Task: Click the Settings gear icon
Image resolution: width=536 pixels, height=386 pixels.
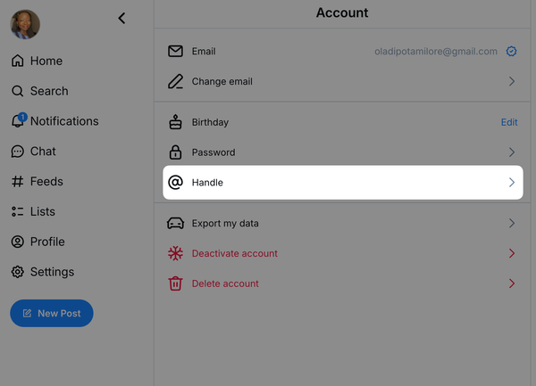Action: coord(17,272)
